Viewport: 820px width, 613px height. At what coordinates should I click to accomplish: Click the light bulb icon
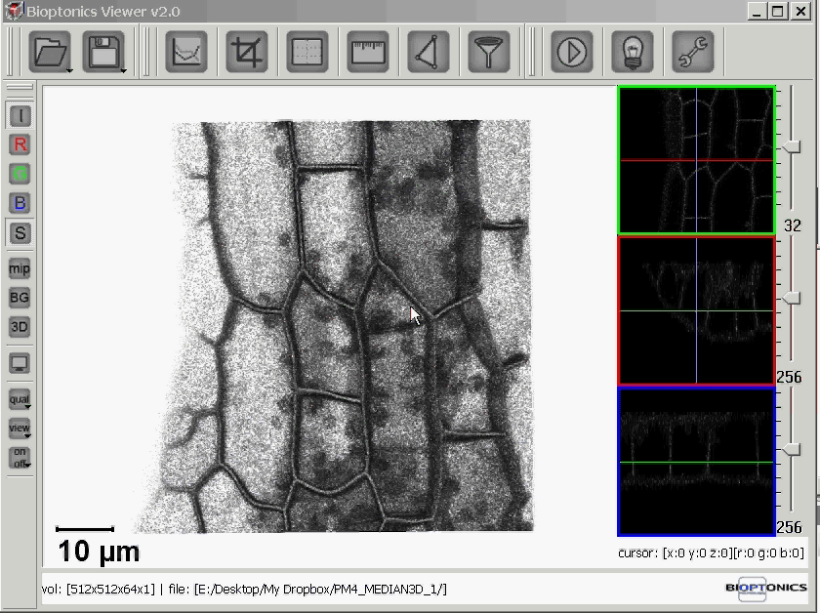[632, 52]
